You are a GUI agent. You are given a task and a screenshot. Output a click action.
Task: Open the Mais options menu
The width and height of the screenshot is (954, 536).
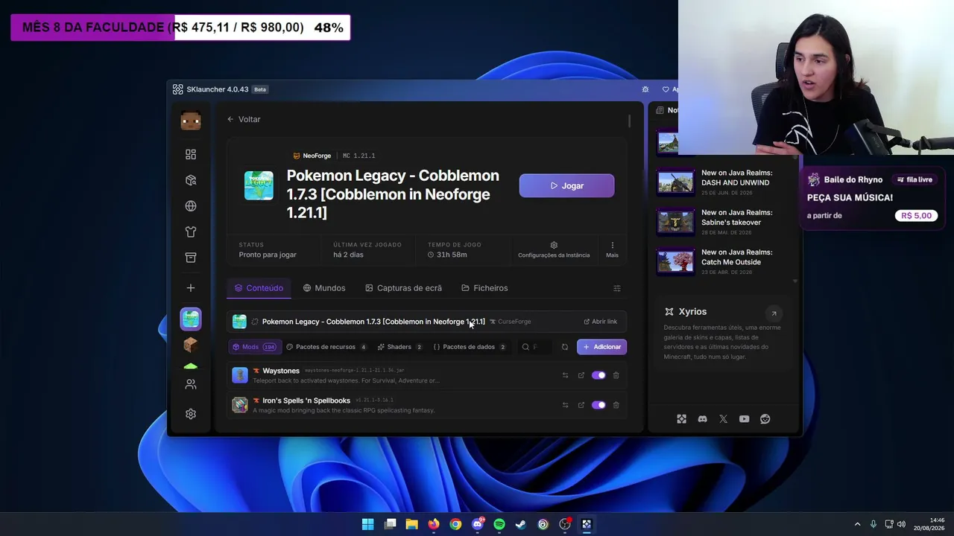tap(612, 250)
